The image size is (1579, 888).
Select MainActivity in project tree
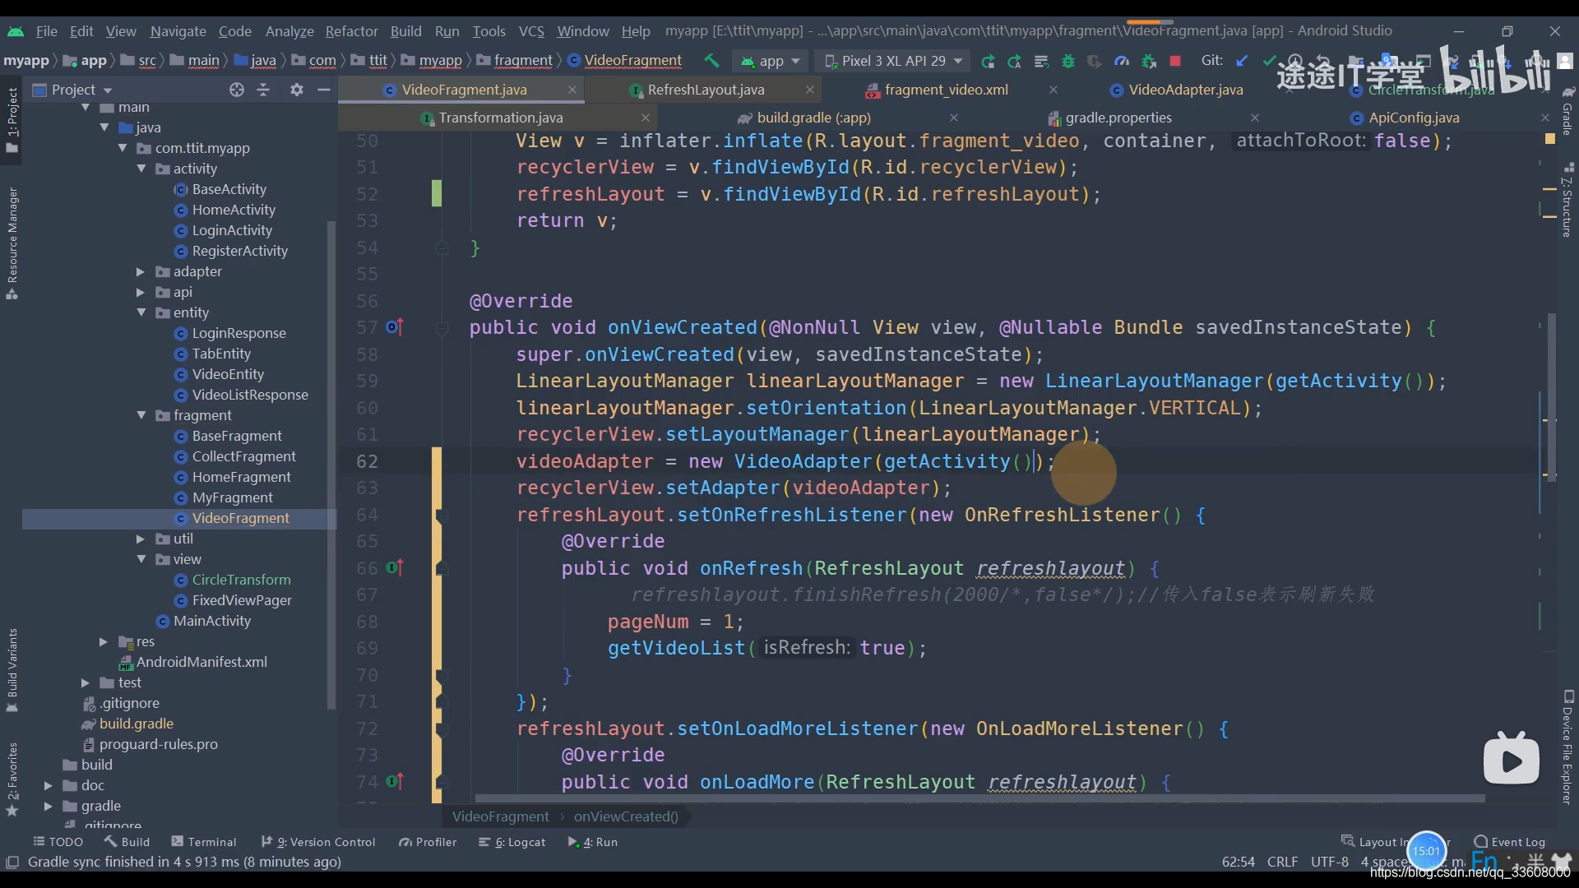211,621
